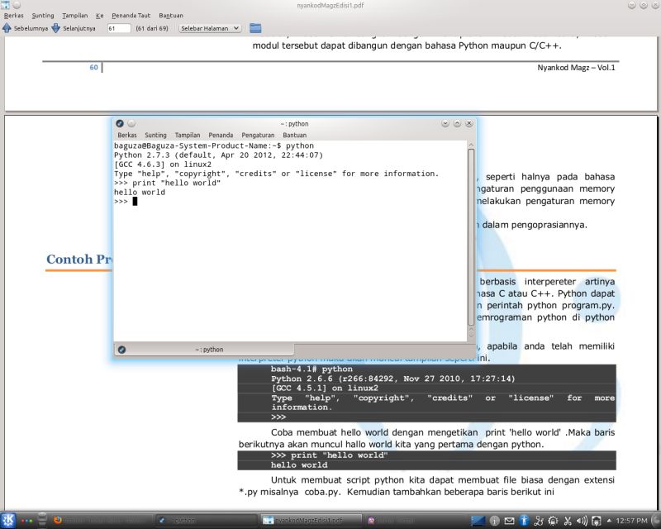
Task: Click the info notification icon in system tray
Action: coord(494,521)
